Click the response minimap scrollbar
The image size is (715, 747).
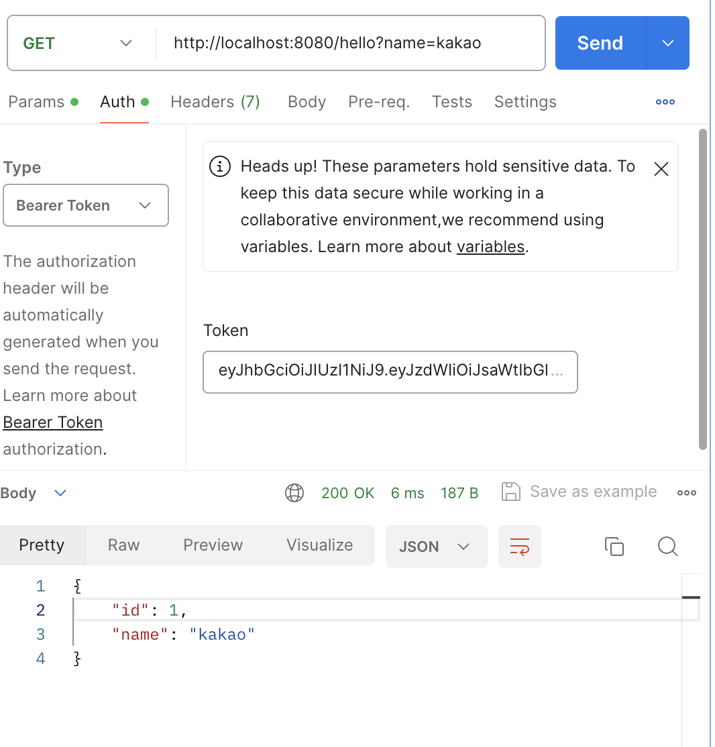pos(691,597)
